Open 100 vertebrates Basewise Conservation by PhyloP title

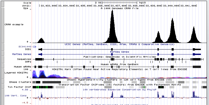(120, 90)
